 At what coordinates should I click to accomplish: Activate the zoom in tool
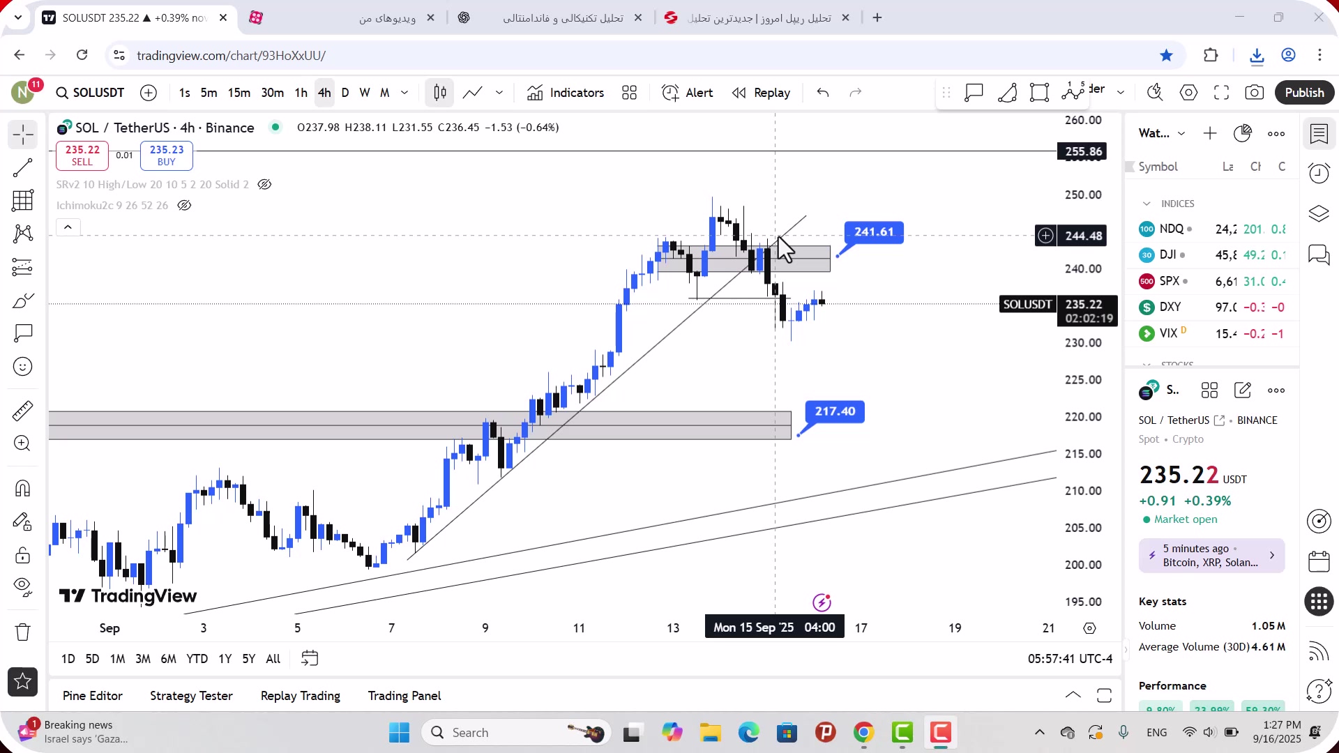click(x=22, y=443)
